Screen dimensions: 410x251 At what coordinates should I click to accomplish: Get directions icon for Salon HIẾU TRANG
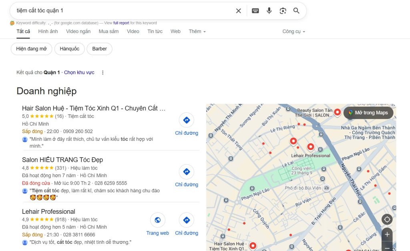[x=187, y=172]
